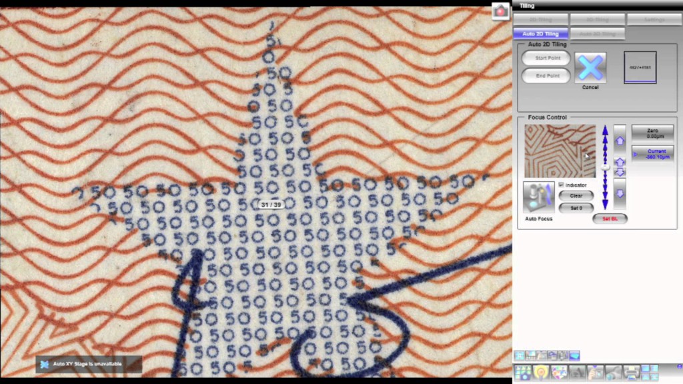The width and height of the screenshot is (683, 384).
Task: Click the third small icon in the upper mini toolbar
Action: tap(542, 356)
